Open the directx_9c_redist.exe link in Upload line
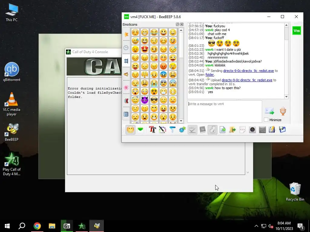Screen dimensions: 310x232 (247, 80)
